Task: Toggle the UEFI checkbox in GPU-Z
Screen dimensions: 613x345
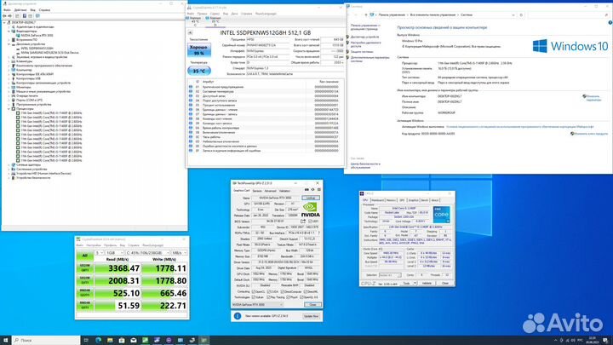Action: 311,221
